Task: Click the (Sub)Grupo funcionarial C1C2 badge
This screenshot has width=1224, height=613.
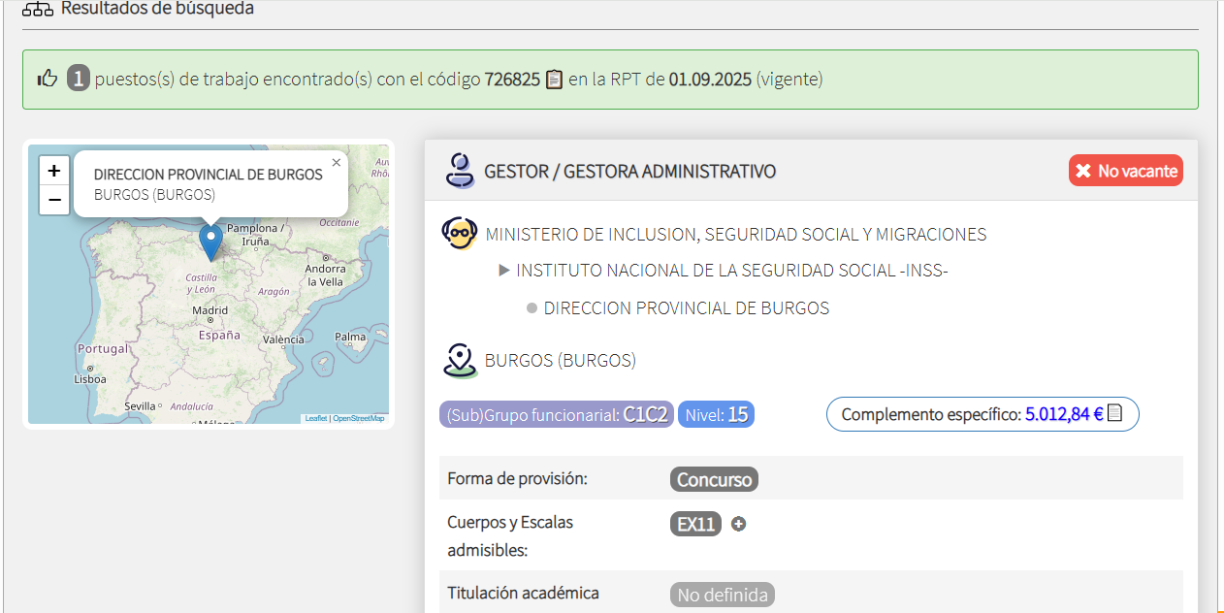Action: pos(557,414)
